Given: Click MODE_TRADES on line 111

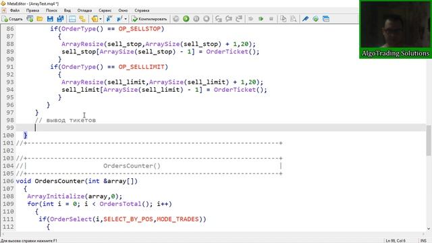Looking at the screenshot, I should [178, 219].
